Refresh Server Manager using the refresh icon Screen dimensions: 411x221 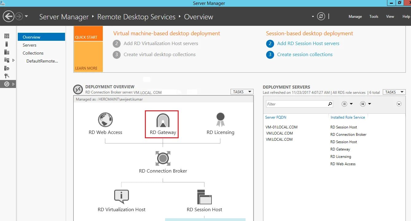click(x=321, y=16)
